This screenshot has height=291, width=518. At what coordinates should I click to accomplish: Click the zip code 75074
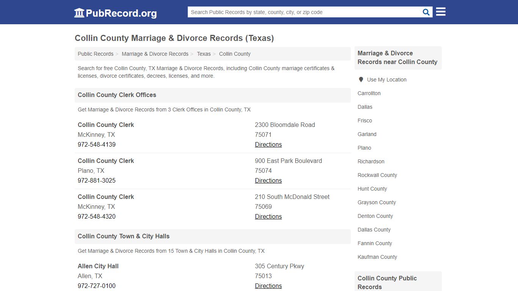[x=263, y=171]
